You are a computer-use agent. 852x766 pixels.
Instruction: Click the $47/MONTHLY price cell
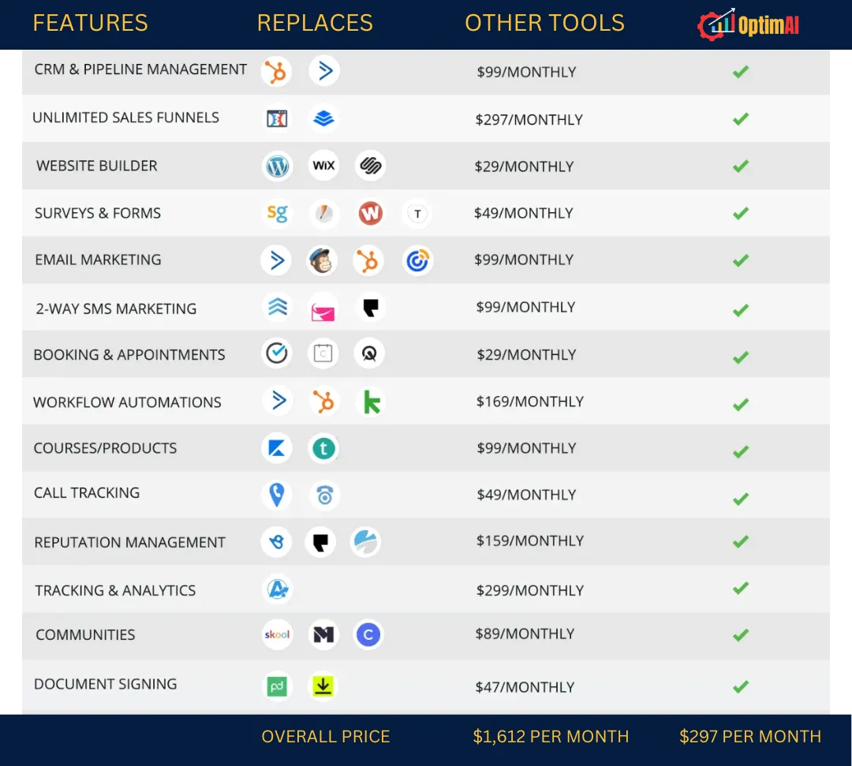click(525, 687)
